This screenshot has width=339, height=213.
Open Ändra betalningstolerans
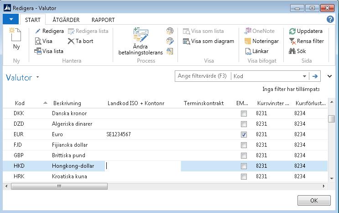click(141, 41)
